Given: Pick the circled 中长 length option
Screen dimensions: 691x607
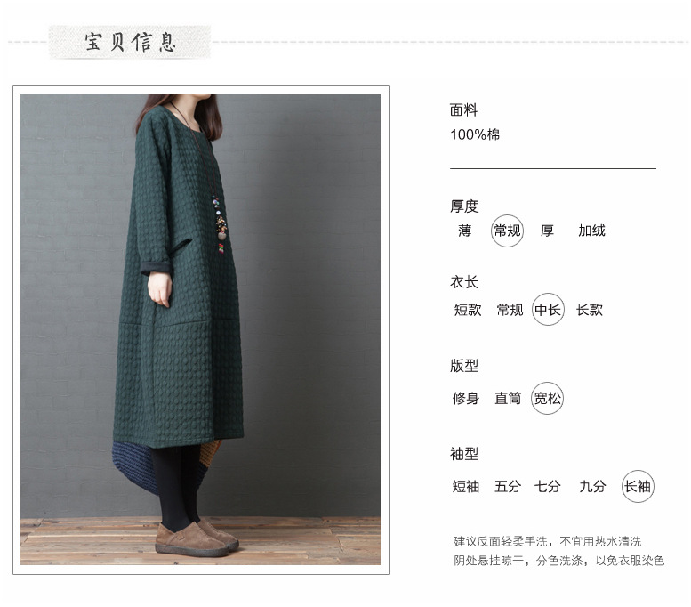Looking at the screenshot, I should point(548,310).
